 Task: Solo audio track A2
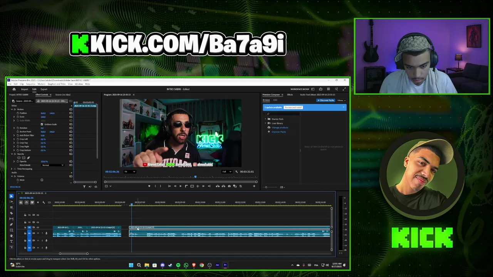click(42, 240)
